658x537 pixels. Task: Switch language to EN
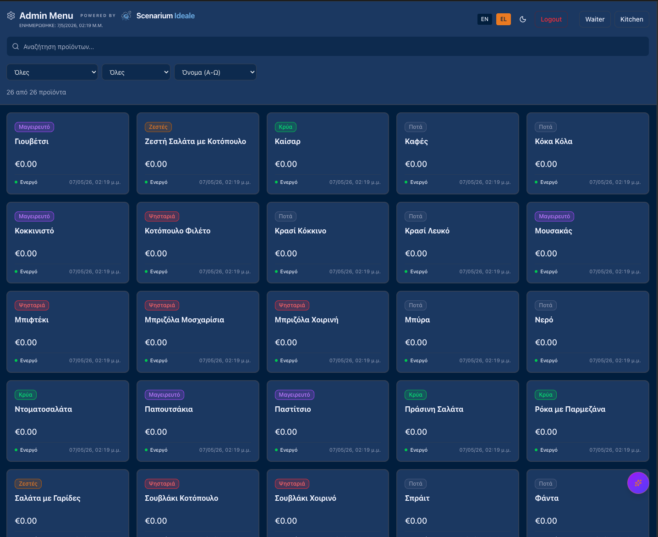tap(485, 19)
